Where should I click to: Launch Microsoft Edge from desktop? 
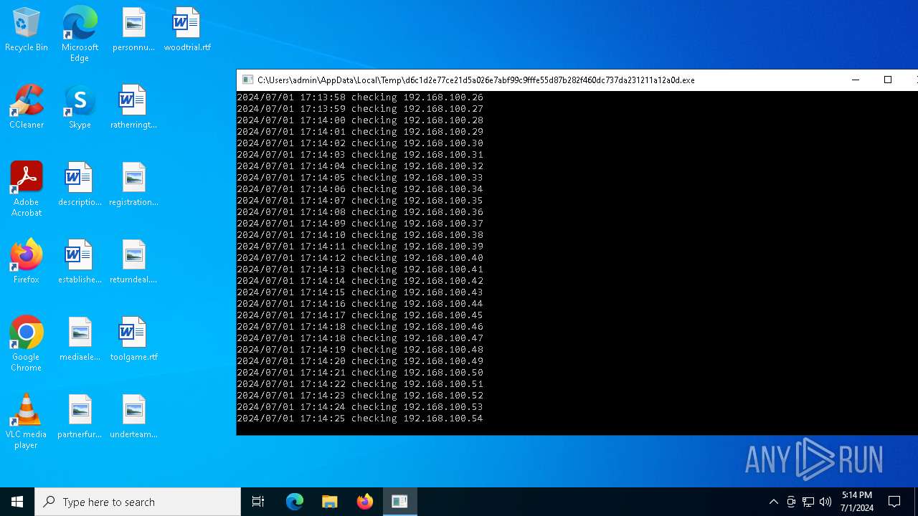pos(80,34)
